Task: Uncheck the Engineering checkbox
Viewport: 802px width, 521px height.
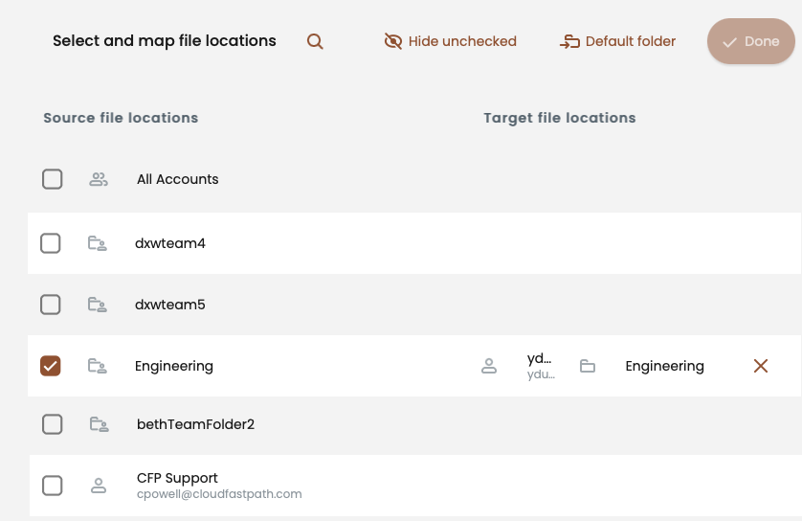Action: click(x=50, y=366)
